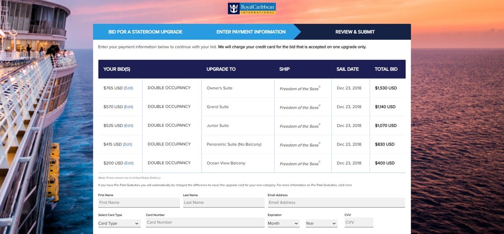This screenshot has height=234, width=504.
Task: Click the $1,530 USD total bid
Action: tap(386, 88)
